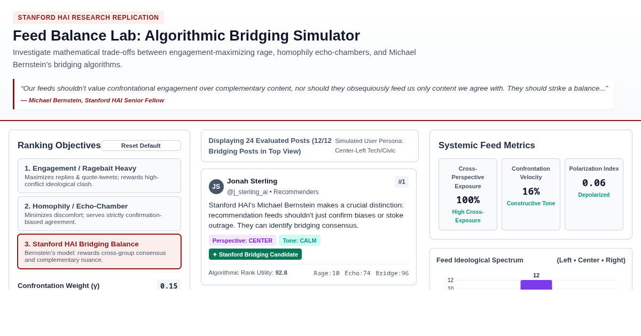Click the Feed Balance Lab page heading
Viewport: 641px width, 336px height.
coord(186,36)
